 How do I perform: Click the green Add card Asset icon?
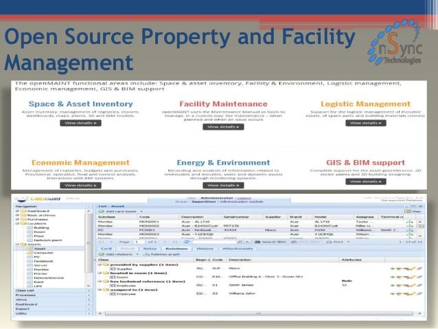coord(102,212)
